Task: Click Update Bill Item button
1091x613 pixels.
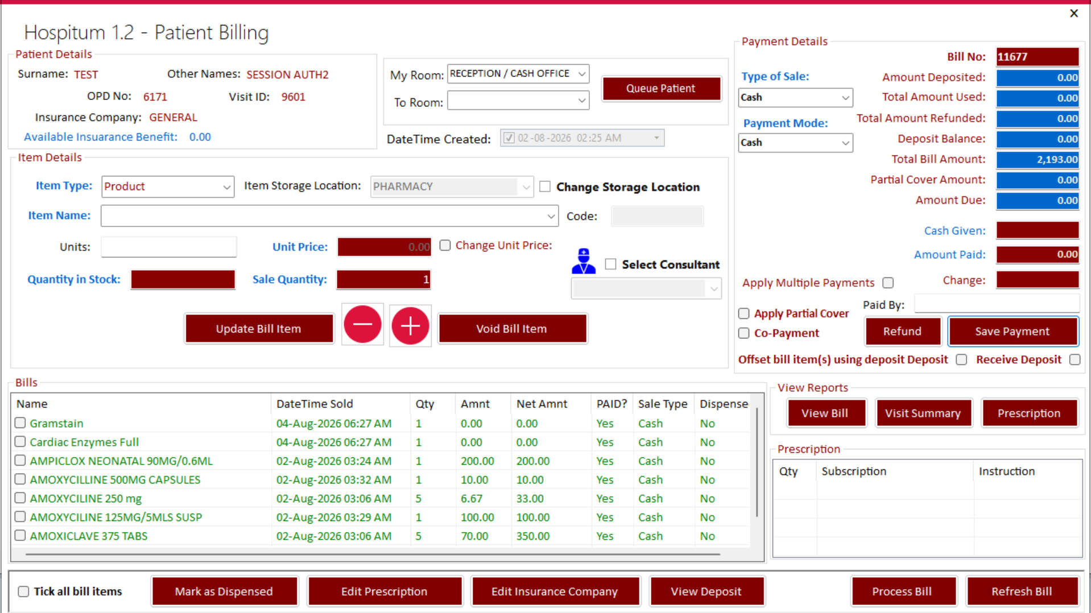Action: tap(259, 329)
